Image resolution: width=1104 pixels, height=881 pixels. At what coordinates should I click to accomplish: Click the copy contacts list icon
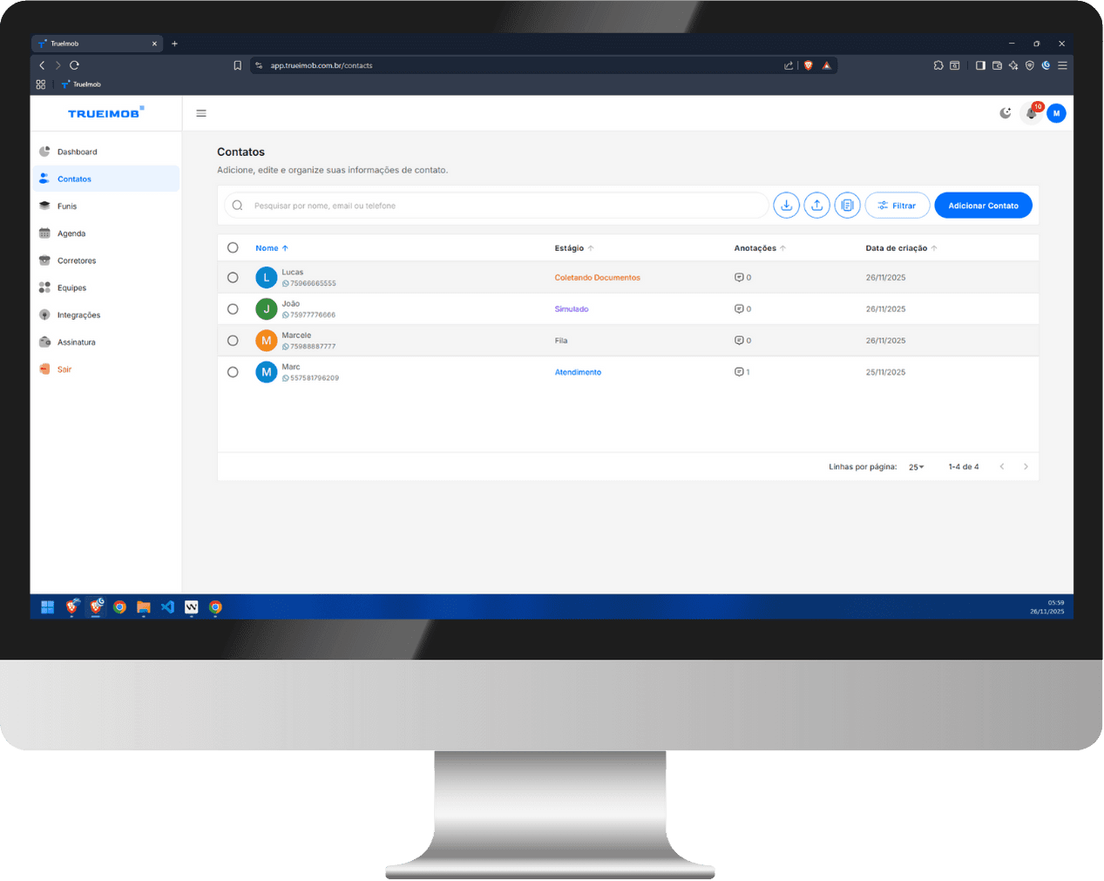(847, 205)
